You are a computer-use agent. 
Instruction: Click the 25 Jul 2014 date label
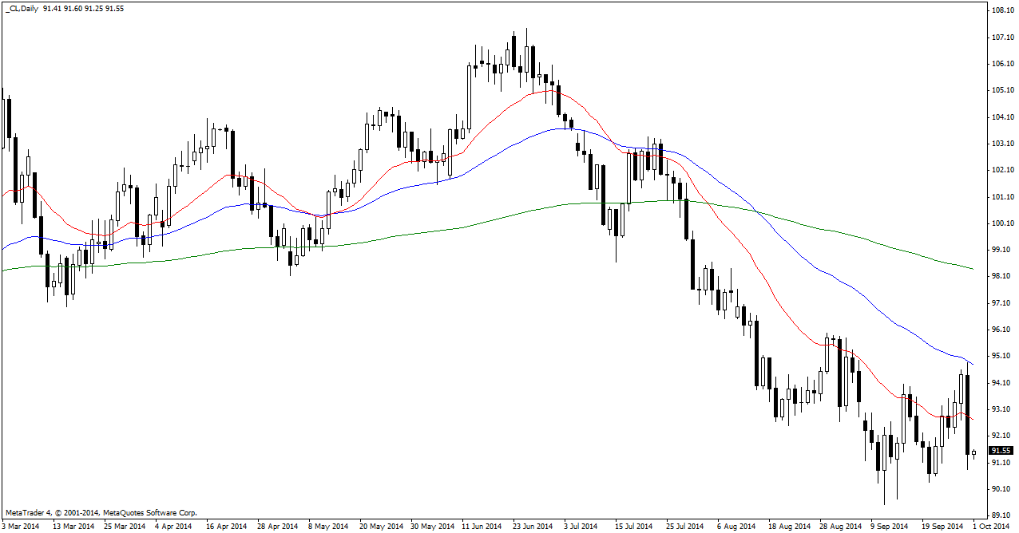pos(686,527)
